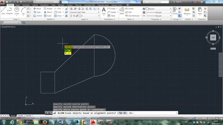Image resolution: width=223 pixels, height=125 pixels.
Task: Click the Rotate tool
Action: tap(48, 9)
